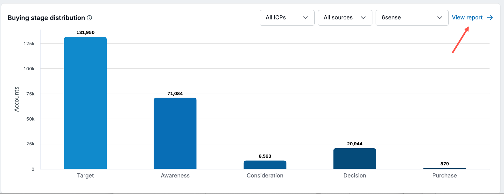Click the Purchase axis label

point(445,176)
